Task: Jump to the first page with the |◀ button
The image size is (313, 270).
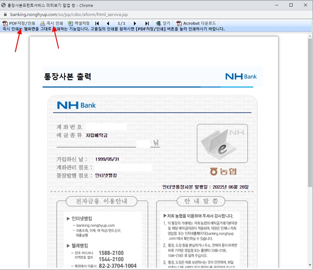Action: pyautogui.click(x=97, y=23)
